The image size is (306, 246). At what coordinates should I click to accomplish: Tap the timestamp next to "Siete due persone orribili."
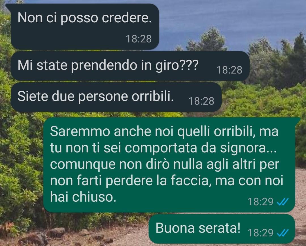coord(201,101)
